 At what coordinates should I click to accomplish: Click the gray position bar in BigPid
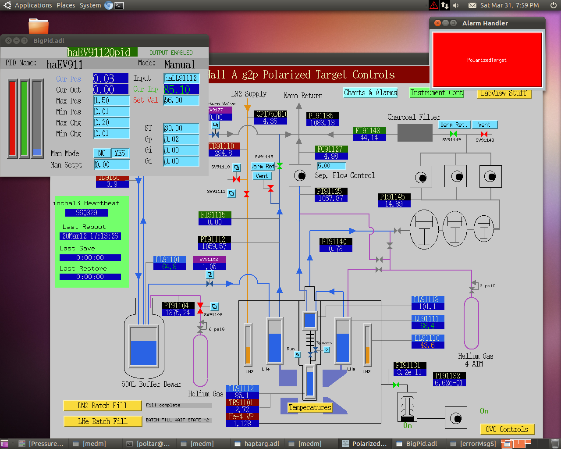click(37, 118)
